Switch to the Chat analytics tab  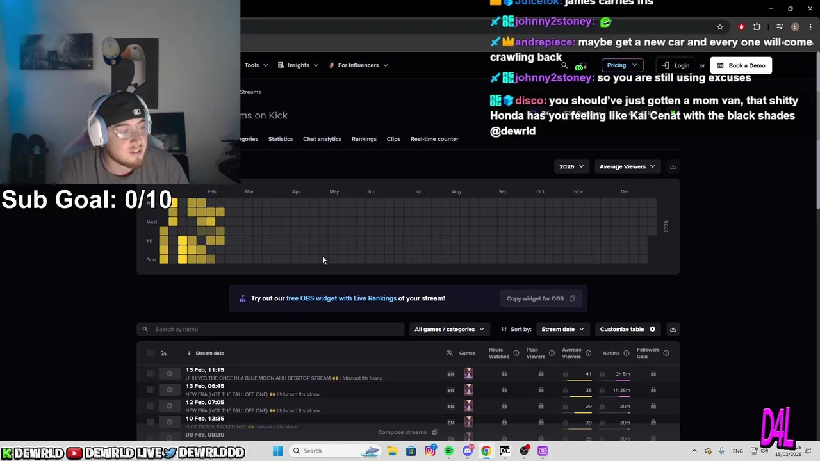point(322,139)
